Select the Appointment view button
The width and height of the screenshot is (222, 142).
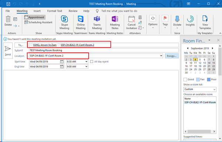point(34,17)
